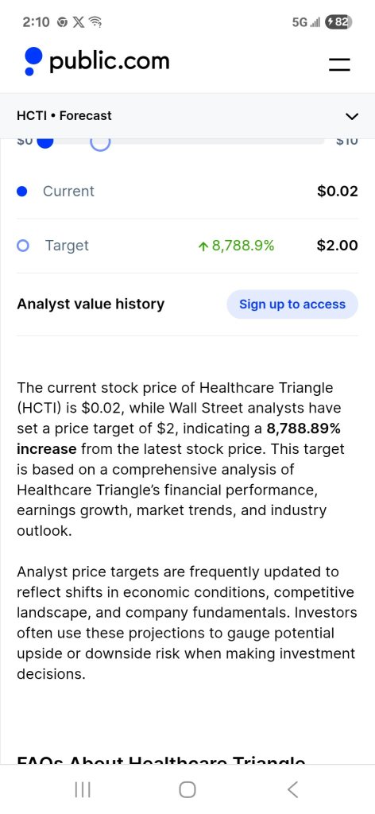The image size is (375, 814).
Task: Expand the HCTI Forecast chevron
Action: pos(352,116)
